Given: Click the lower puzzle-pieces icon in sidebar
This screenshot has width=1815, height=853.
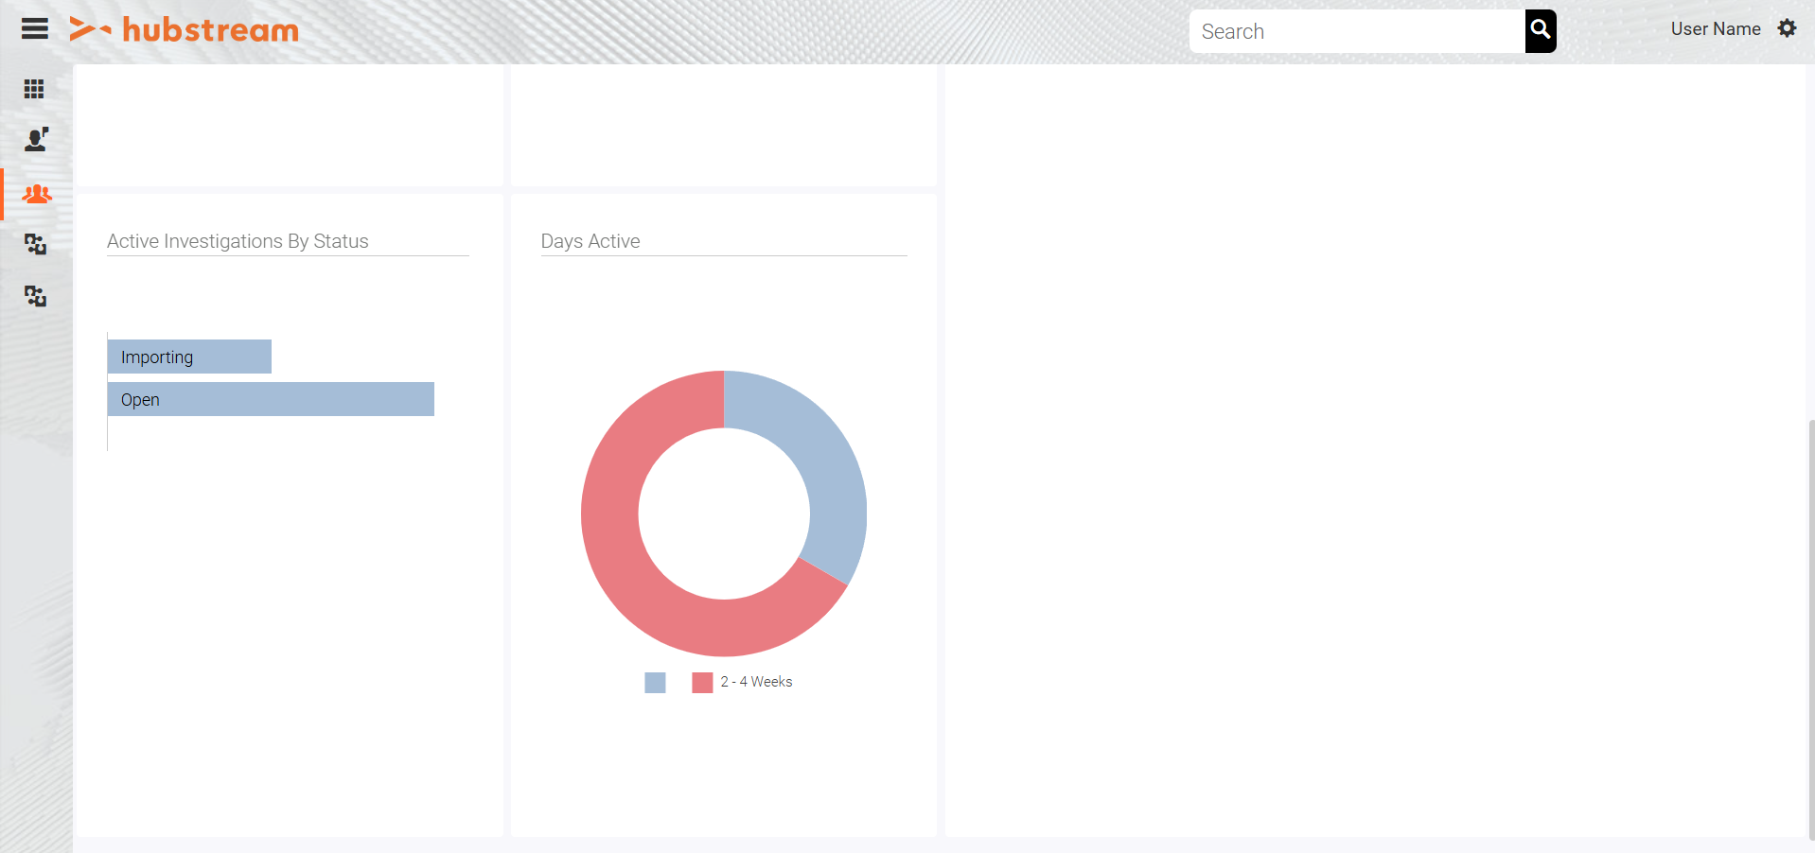Looking at the screenshot, I should click(x=35, y=296).
